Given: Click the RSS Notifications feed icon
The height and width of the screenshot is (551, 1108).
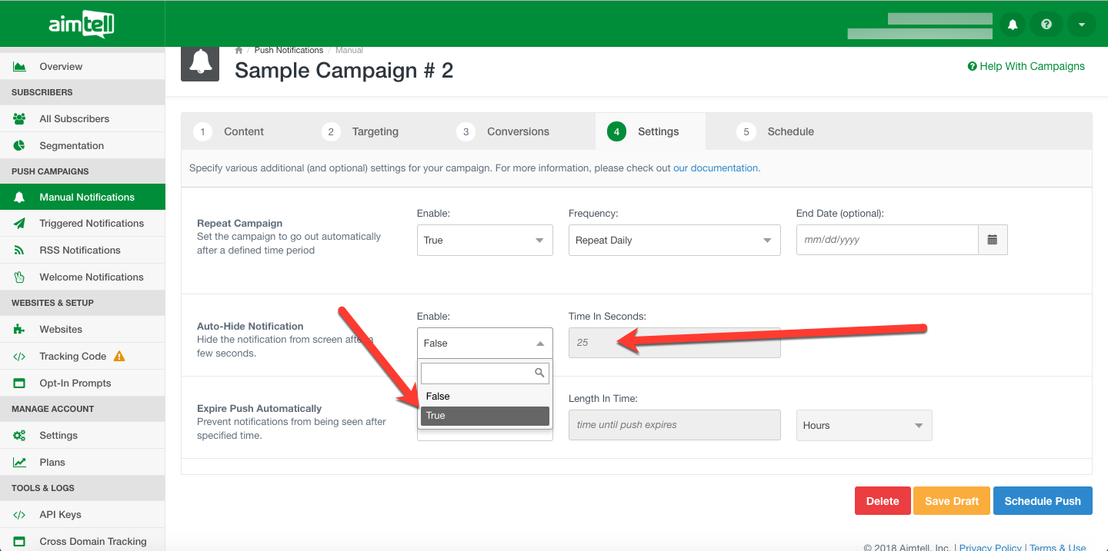Looking at the screenshot, I should pyautogui.click(x=19, y=250).
